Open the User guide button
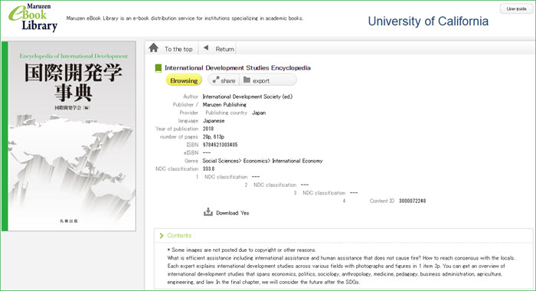 point(516,9)
